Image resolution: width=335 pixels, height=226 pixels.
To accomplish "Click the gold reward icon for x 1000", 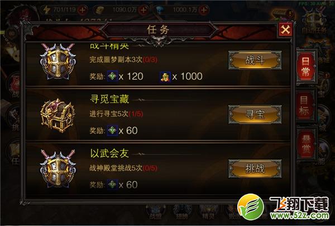I will pyautogui.click(x=165, y=77).
